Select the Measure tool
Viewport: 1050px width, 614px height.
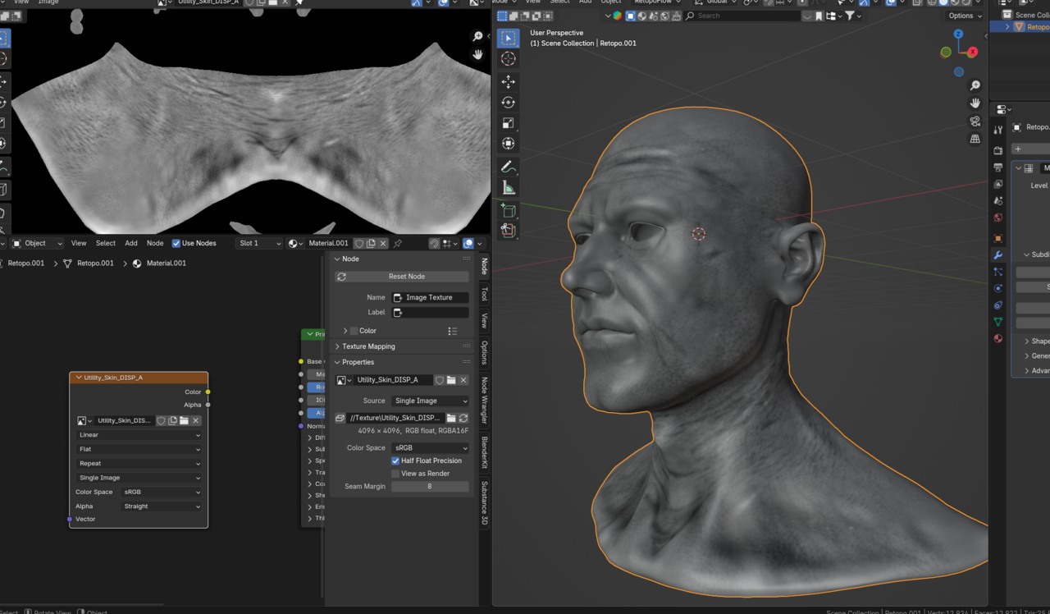pyautogui.click(x=509, y=188)
